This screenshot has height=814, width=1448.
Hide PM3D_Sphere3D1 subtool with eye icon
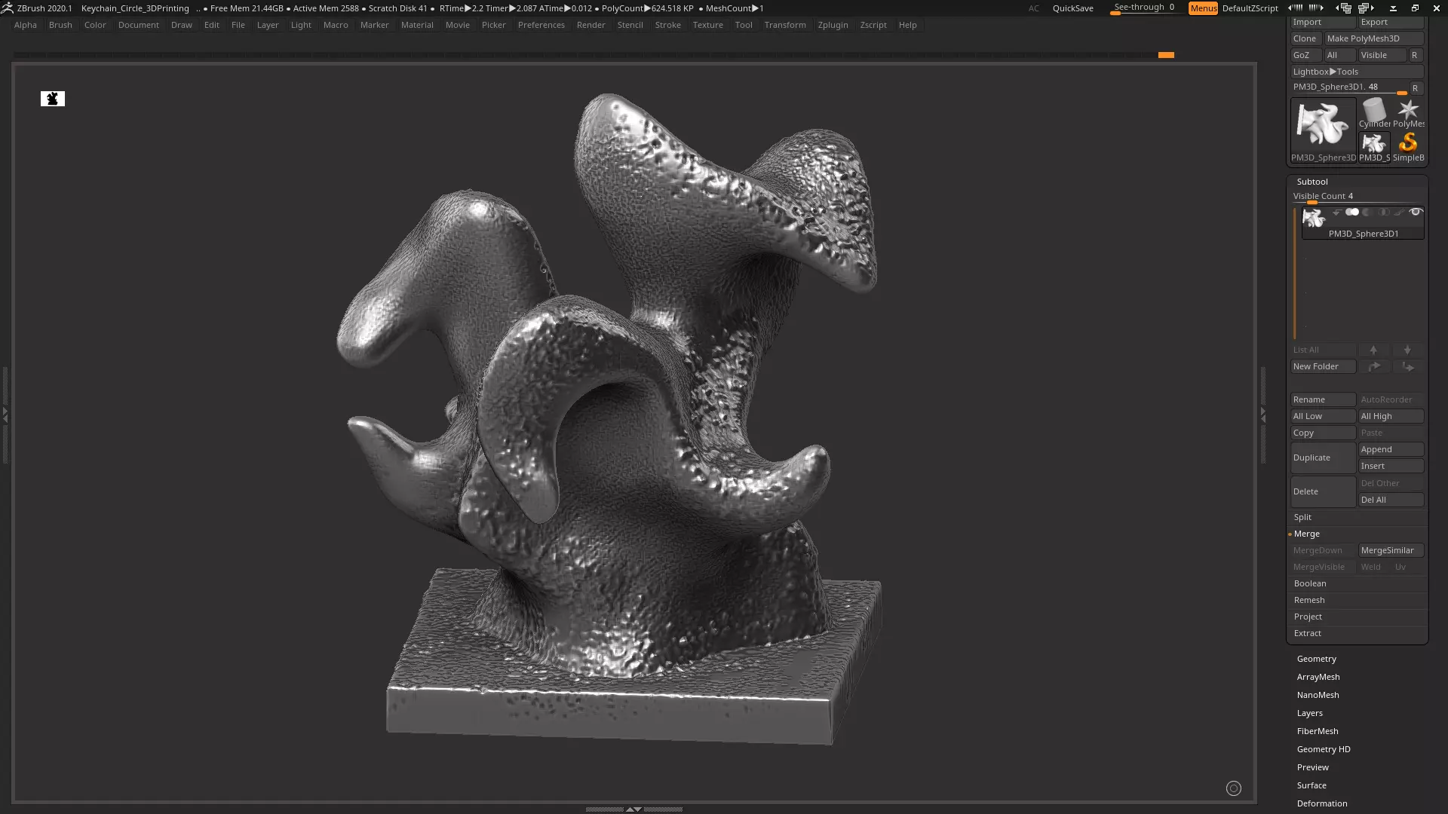[1416, 213]
